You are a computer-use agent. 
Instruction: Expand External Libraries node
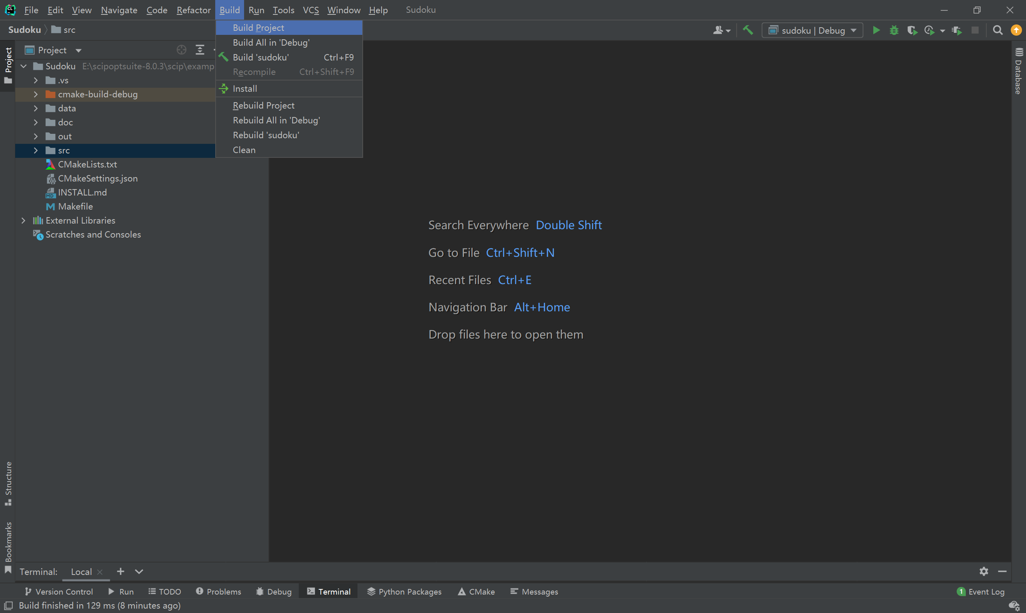24,220
